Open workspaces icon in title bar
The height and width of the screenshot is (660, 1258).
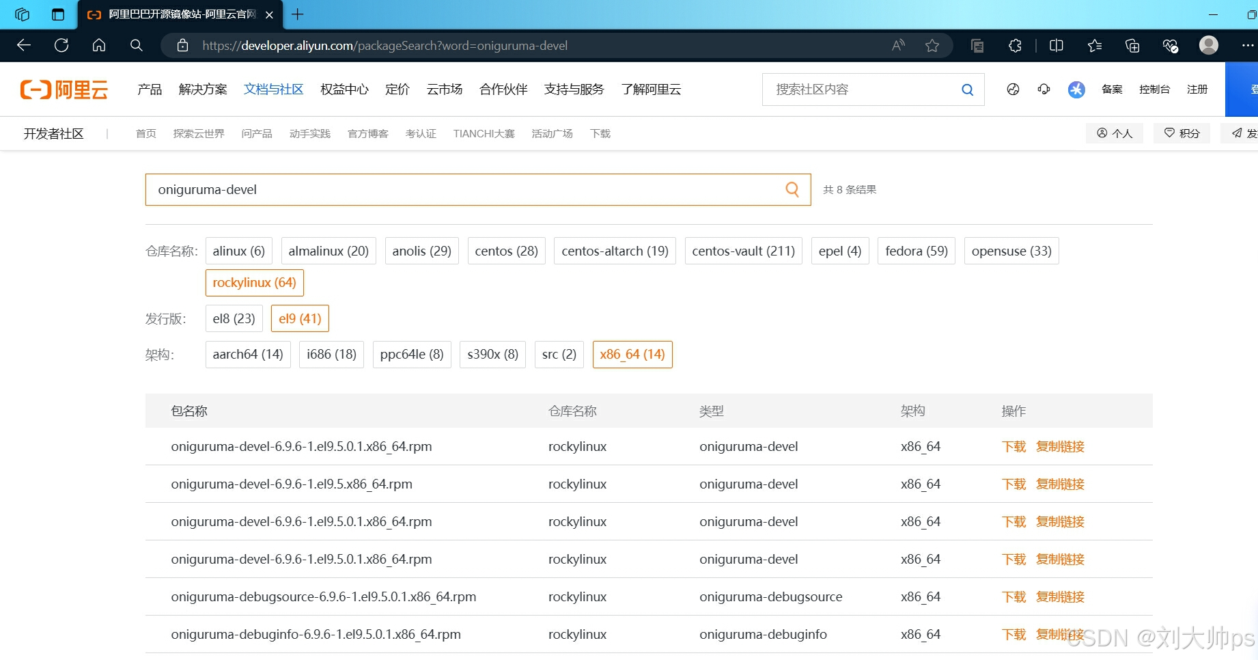[x=22, y=14]
